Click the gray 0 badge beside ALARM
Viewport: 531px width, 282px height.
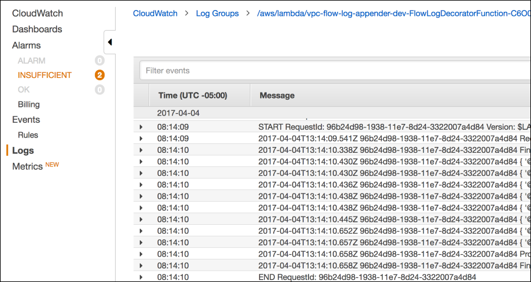click(100, 61)
